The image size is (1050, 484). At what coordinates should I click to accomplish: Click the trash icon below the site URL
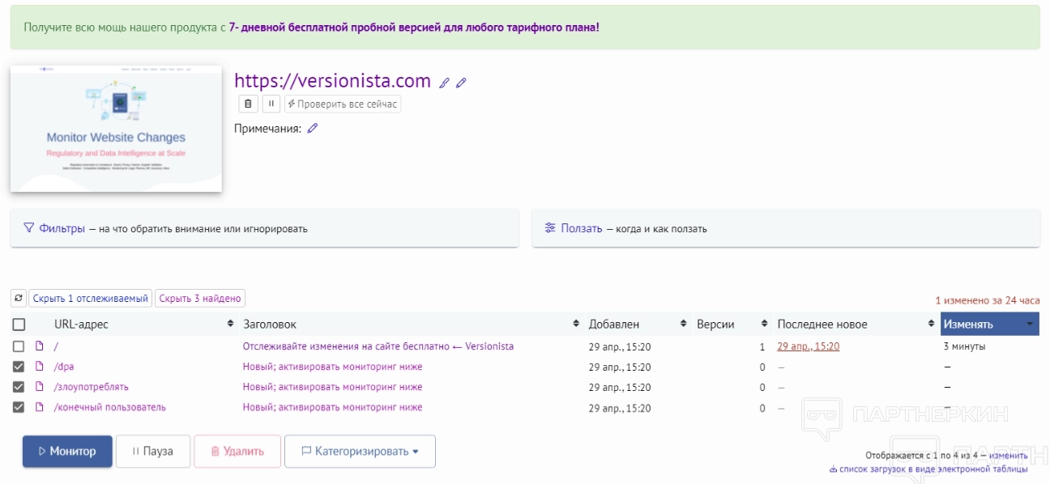pos(249,104)
